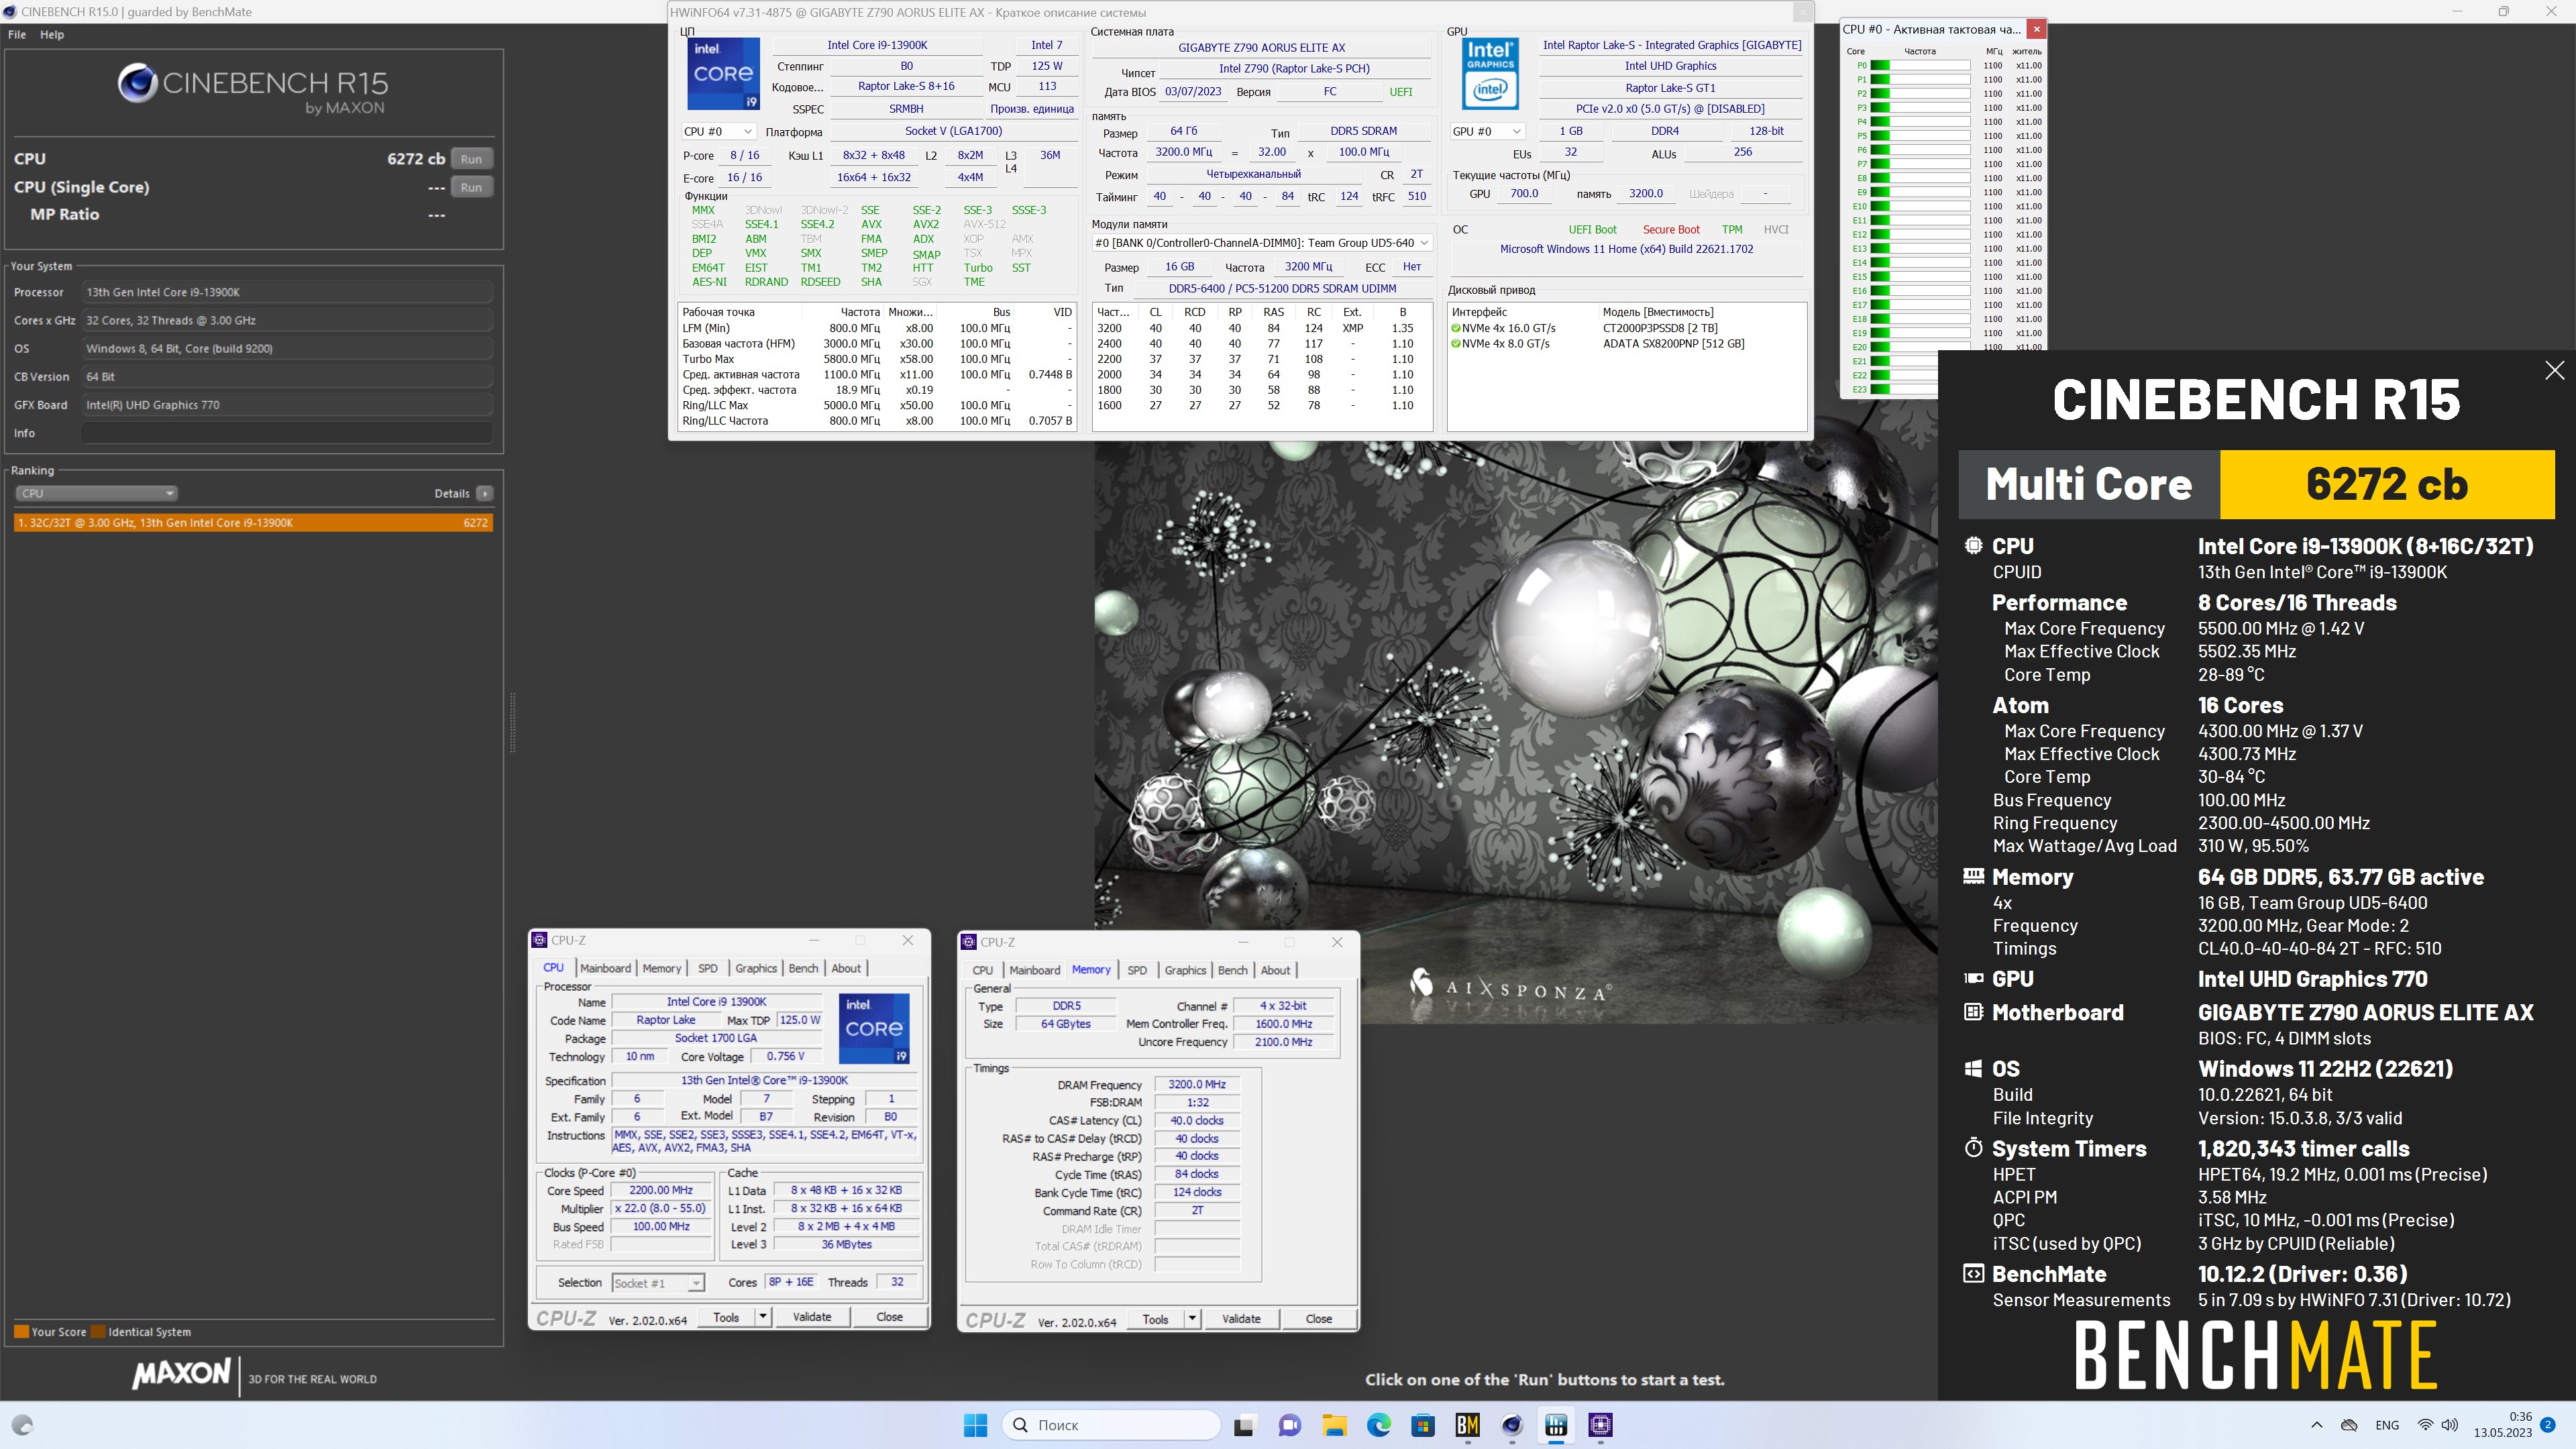
Task: Close the BenchMate result overlay with the X
Action: [2554, 370]
